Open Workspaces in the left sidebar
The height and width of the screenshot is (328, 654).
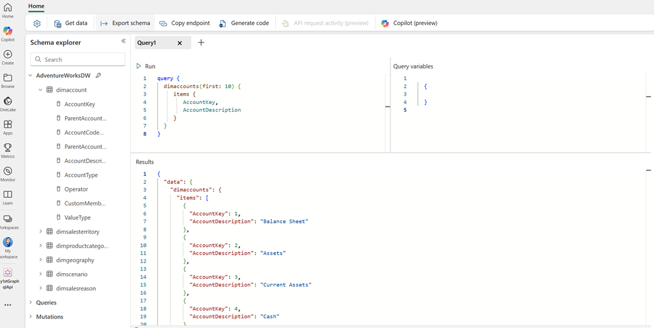pyautogui.click(x=8, y=221)
